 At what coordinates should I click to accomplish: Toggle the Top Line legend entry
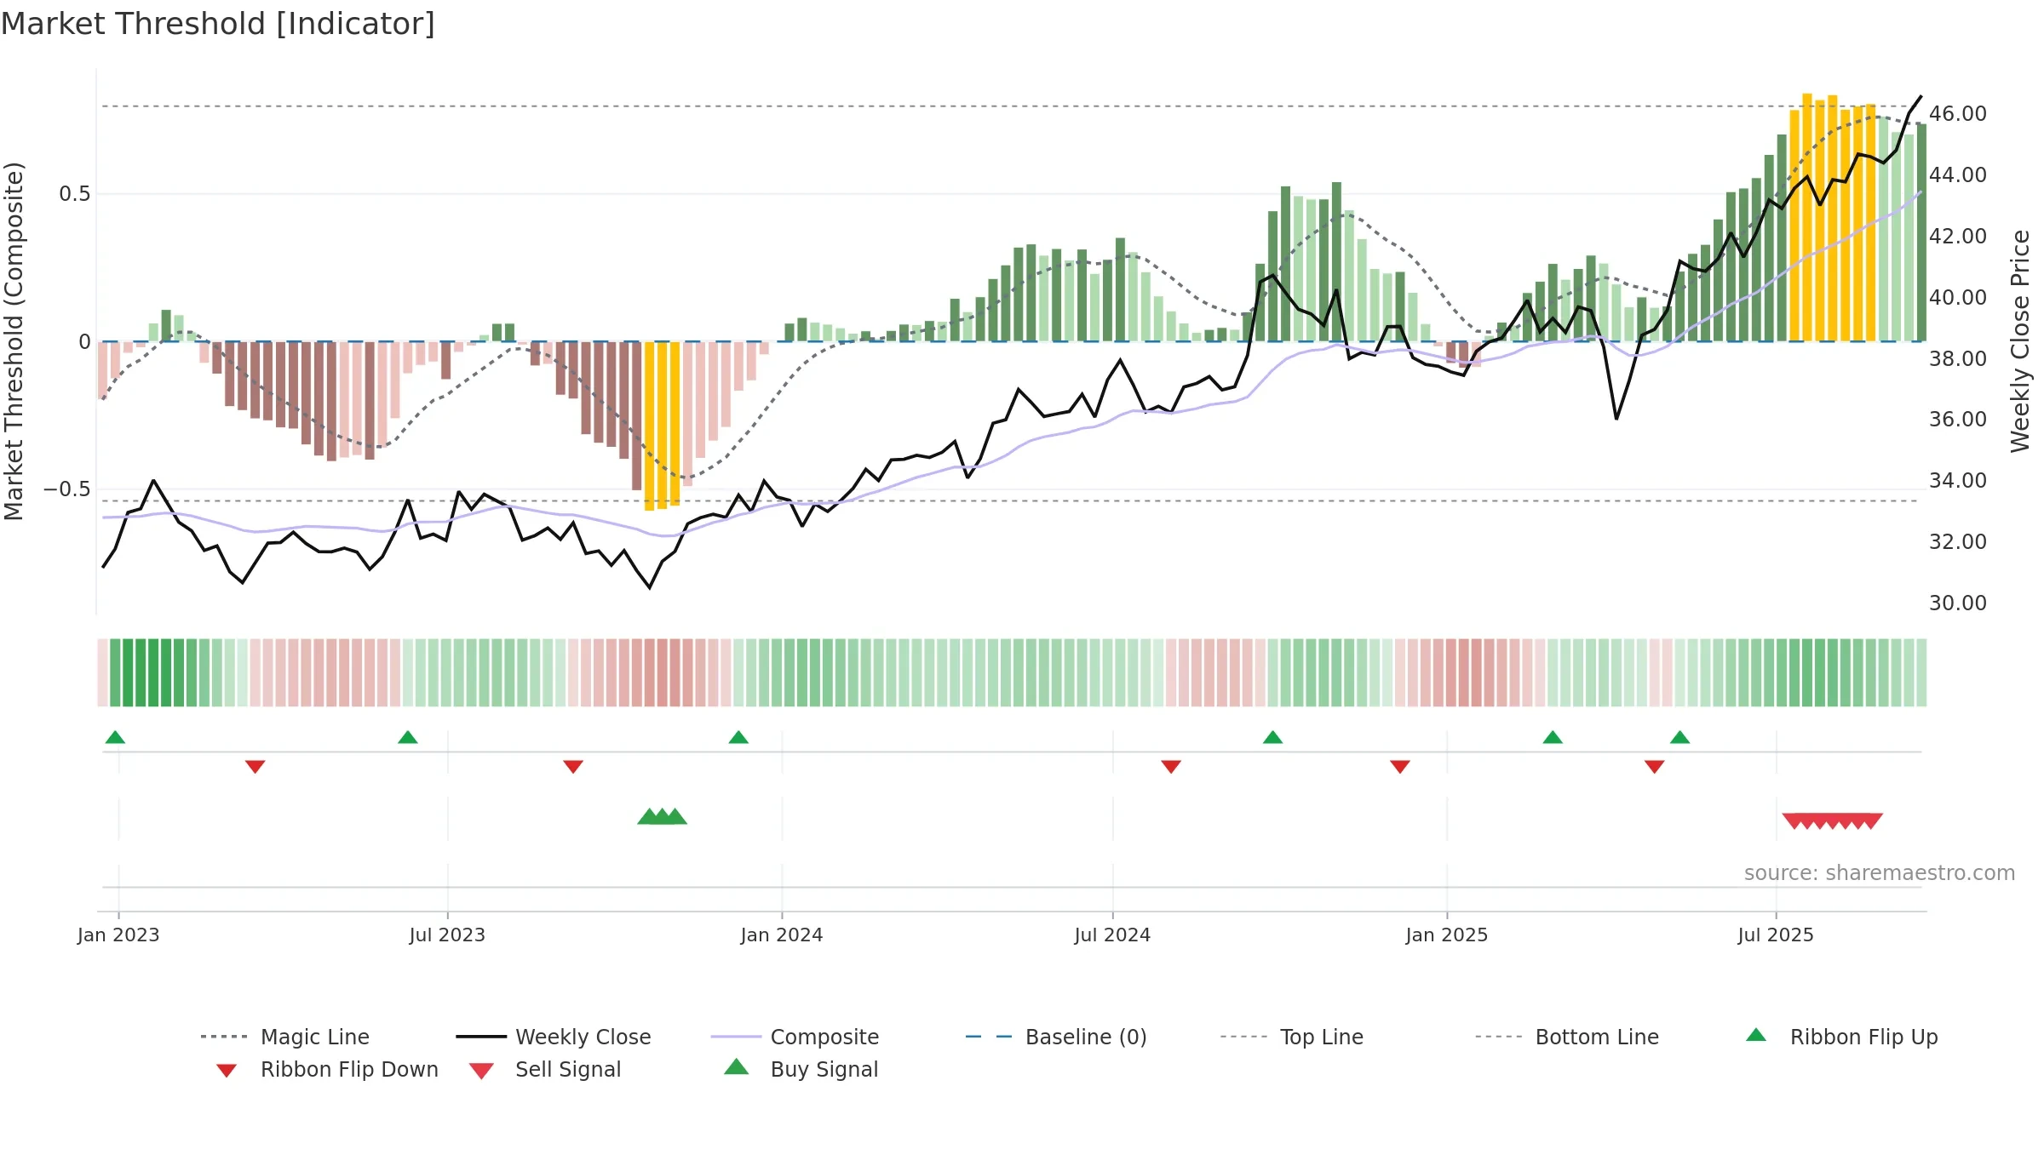pyautogui.click(x=1292, y=1037)
